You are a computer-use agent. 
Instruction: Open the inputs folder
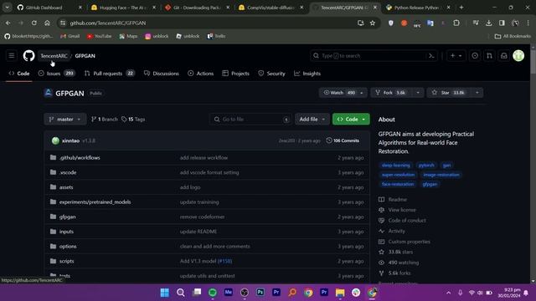click(x=66, y=232)
